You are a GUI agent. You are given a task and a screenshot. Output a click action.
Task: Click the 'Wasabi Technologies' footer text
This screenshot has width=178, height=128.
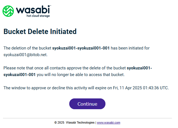(80, 122)
